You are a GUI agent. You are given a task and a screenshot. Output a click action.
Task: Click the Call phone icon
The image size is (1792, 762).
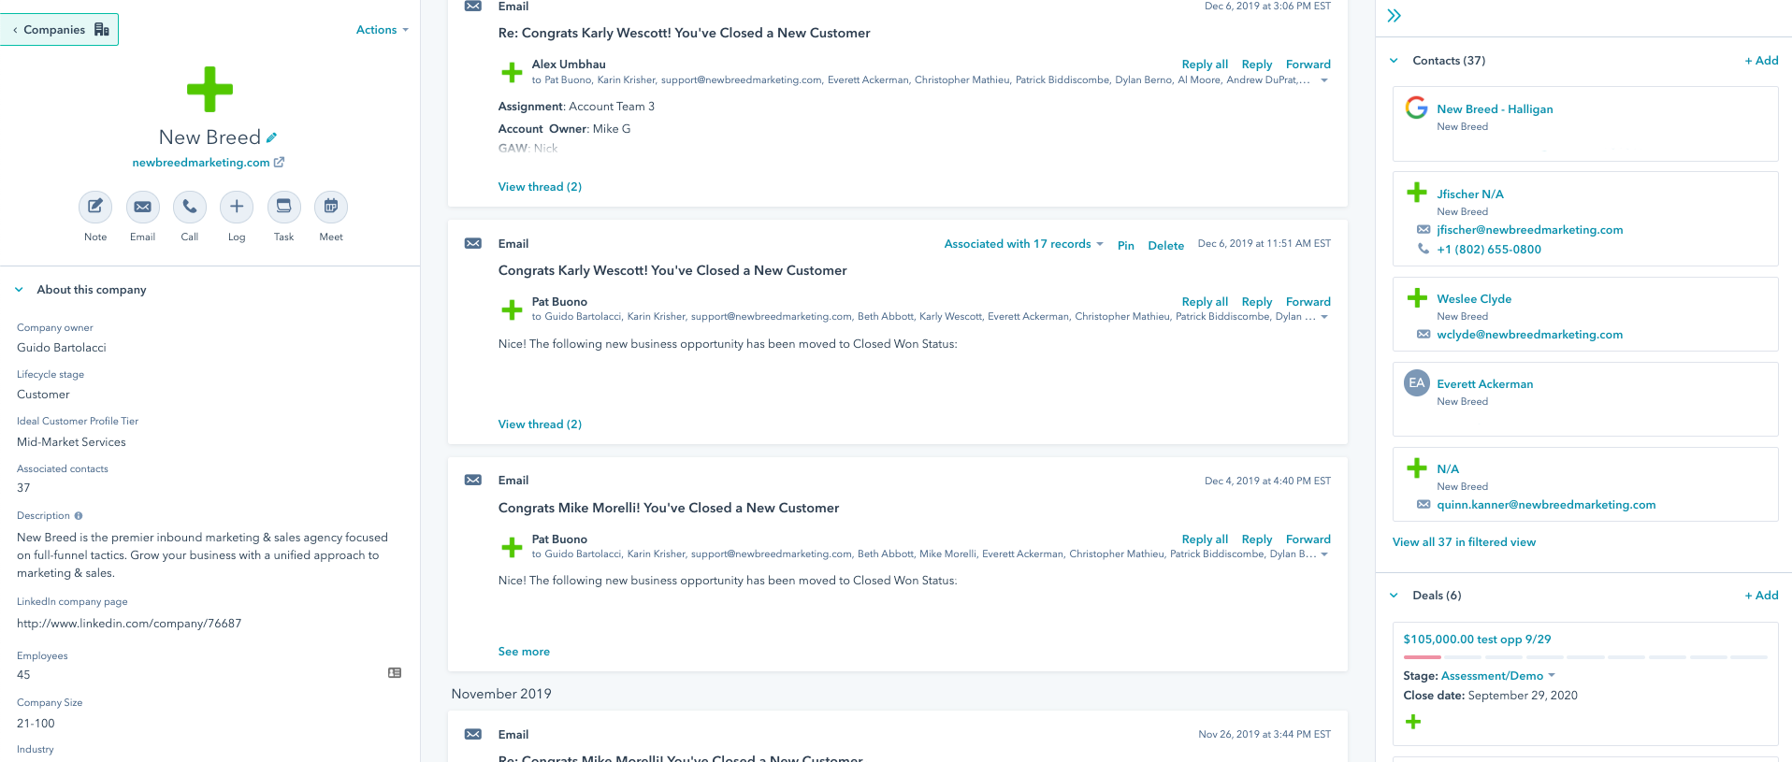point(190,207)
